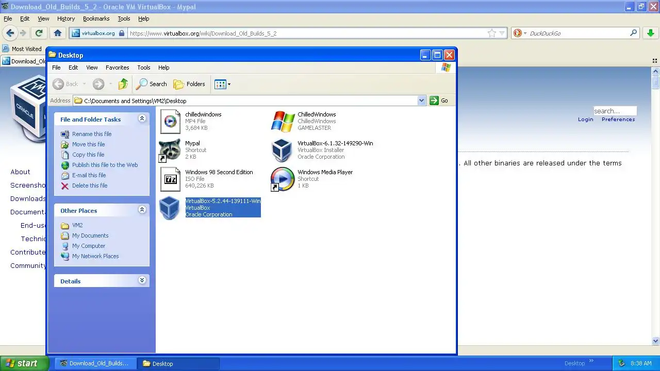Click the search magnifier in DuckDuckGo box
660x371 pixels.
tap(634, 33)
